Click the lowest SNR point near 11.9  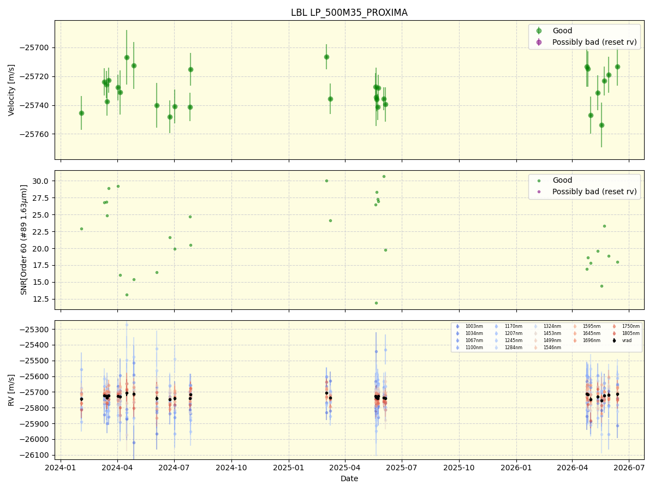[376, 303]
